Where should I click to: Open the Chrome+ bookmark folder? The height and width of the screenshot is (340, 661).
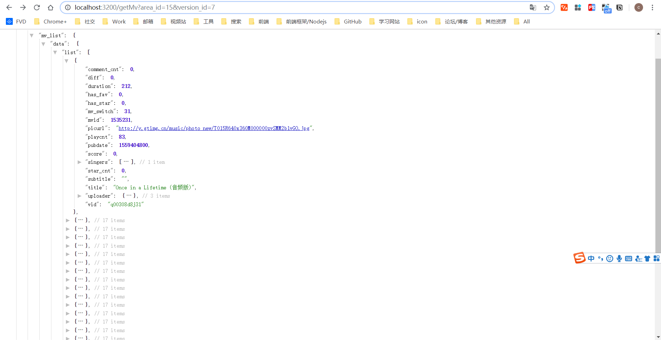[50, 21]
